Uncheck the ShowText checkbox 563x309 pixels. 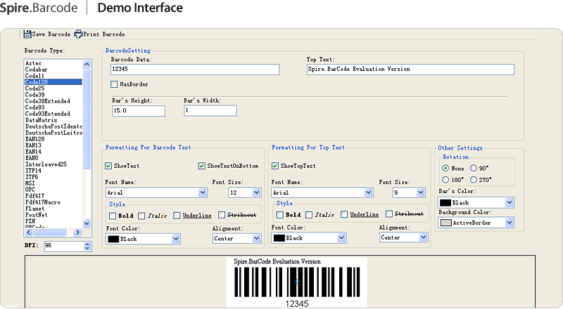tap(108, 166)
